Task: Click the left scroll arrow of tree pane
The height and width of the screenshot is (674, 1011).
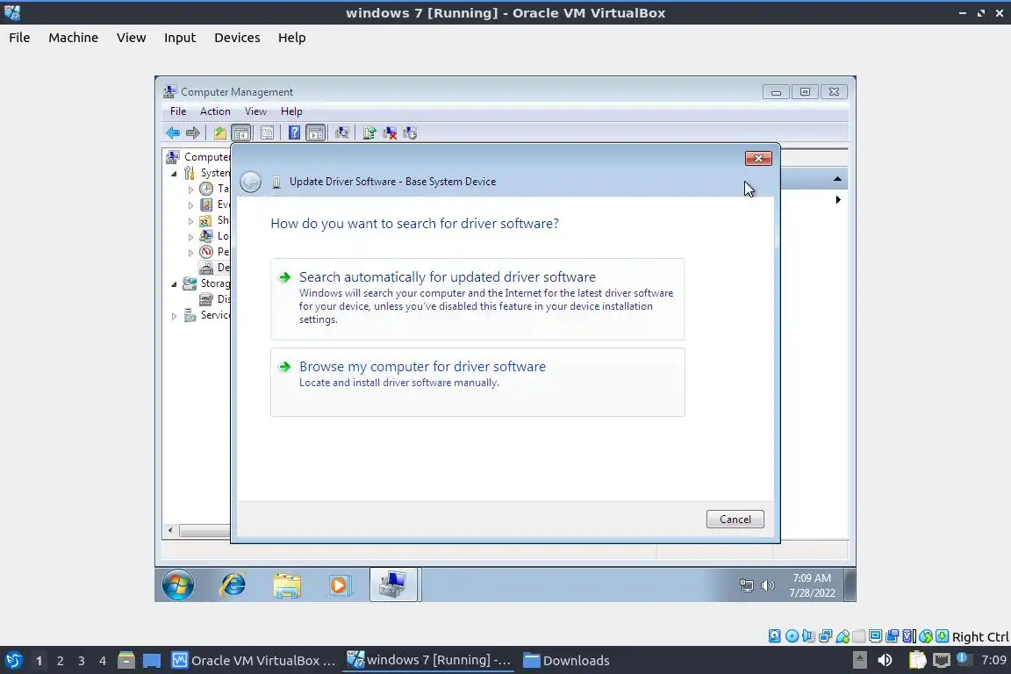Action: click(170, 530)
